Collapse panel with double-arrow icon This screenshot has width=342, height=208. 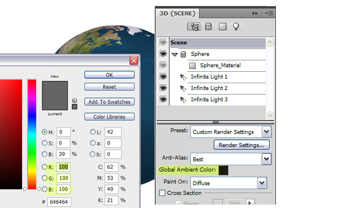(x=255, y=14)
